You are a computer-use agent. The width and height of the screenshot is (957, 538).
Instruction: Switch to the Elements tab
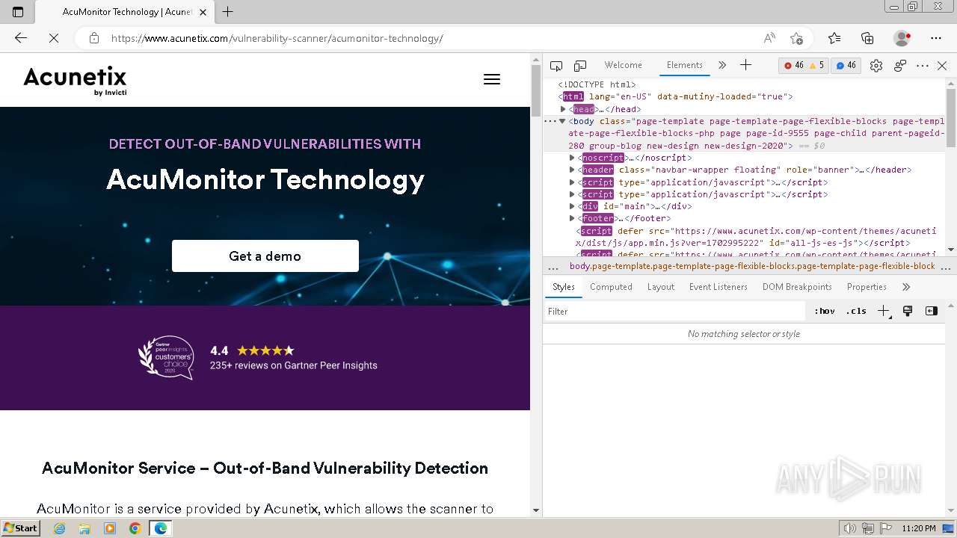[684, 65]
